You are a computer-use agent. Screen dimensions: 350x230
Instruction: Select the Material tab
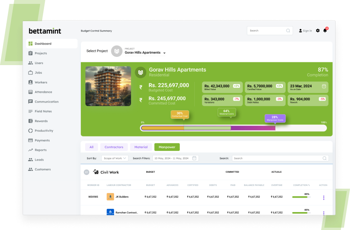click(x=141, y=147)
